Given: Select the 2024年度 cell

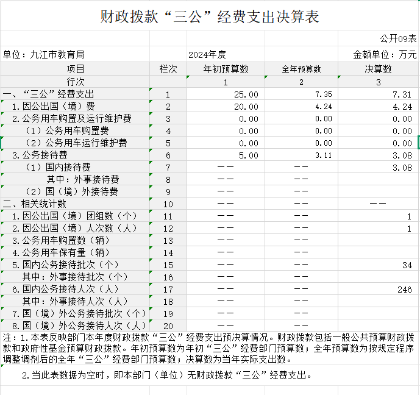Looking at the screenshot, I should tap(207, 55).
